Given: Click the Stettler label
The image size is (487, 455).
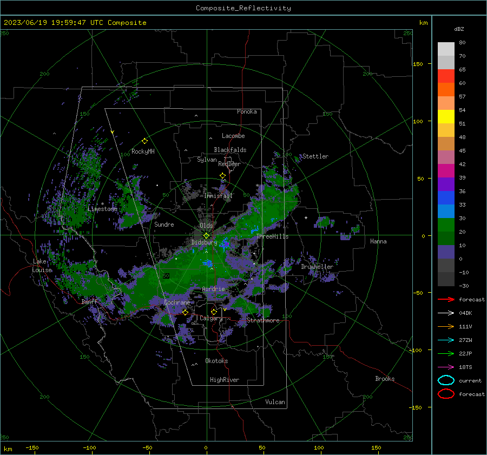Looking at the screenshot, I should 315,156.
